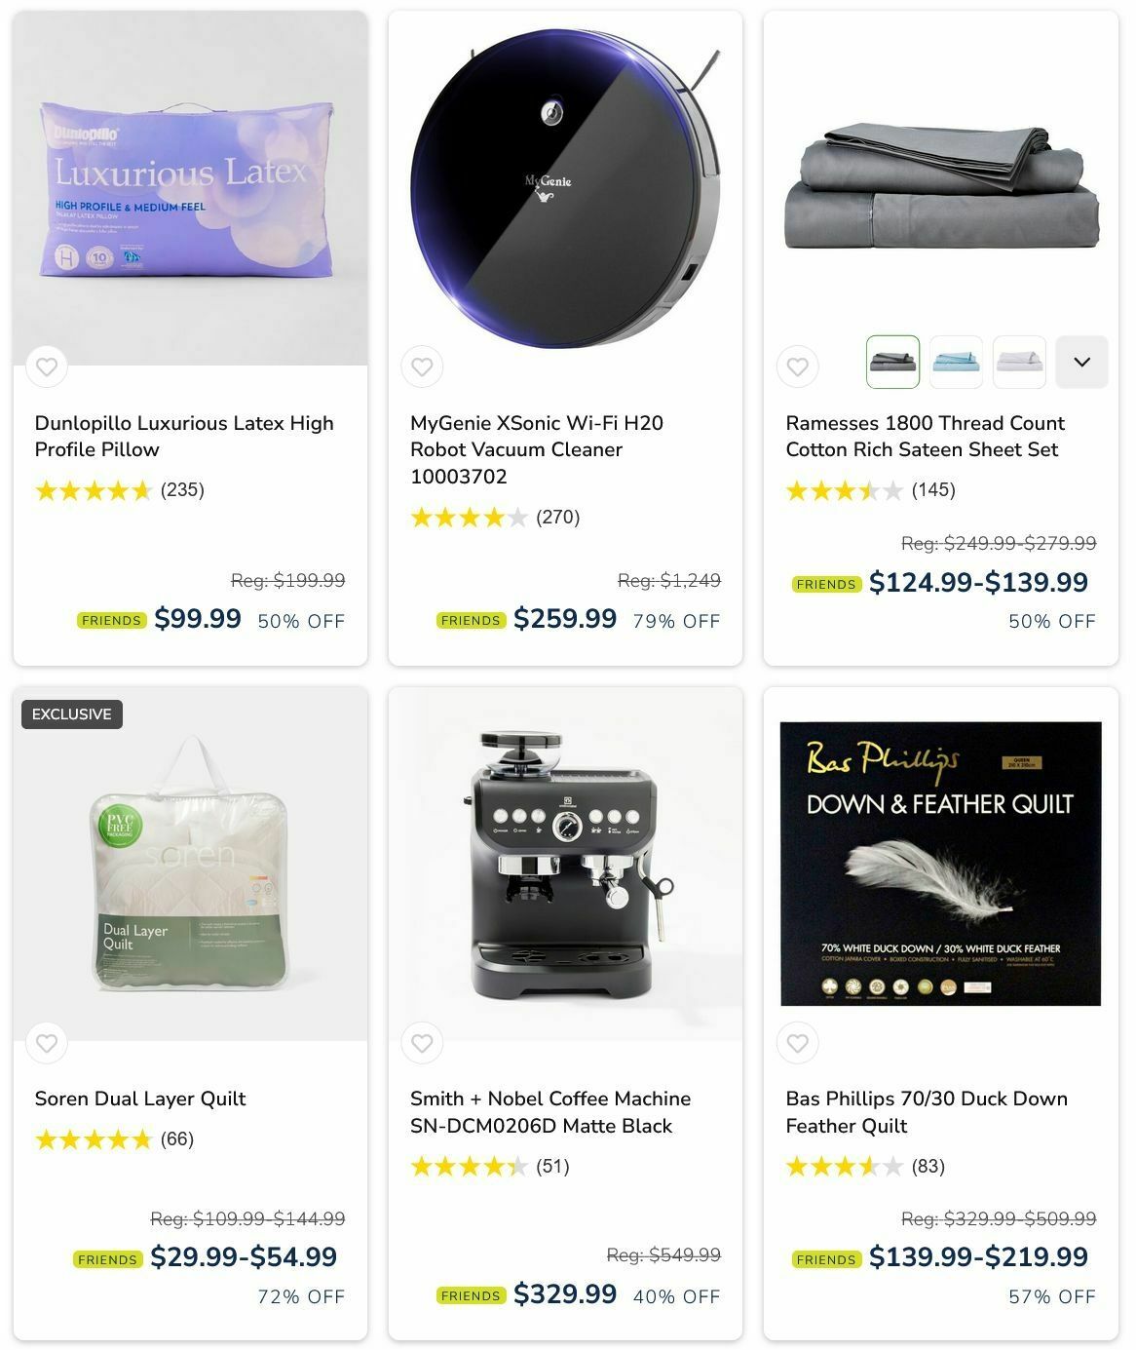
Task: Add MyGenie Robot Vacuum to wishlist heart
Action: point(422,367)
